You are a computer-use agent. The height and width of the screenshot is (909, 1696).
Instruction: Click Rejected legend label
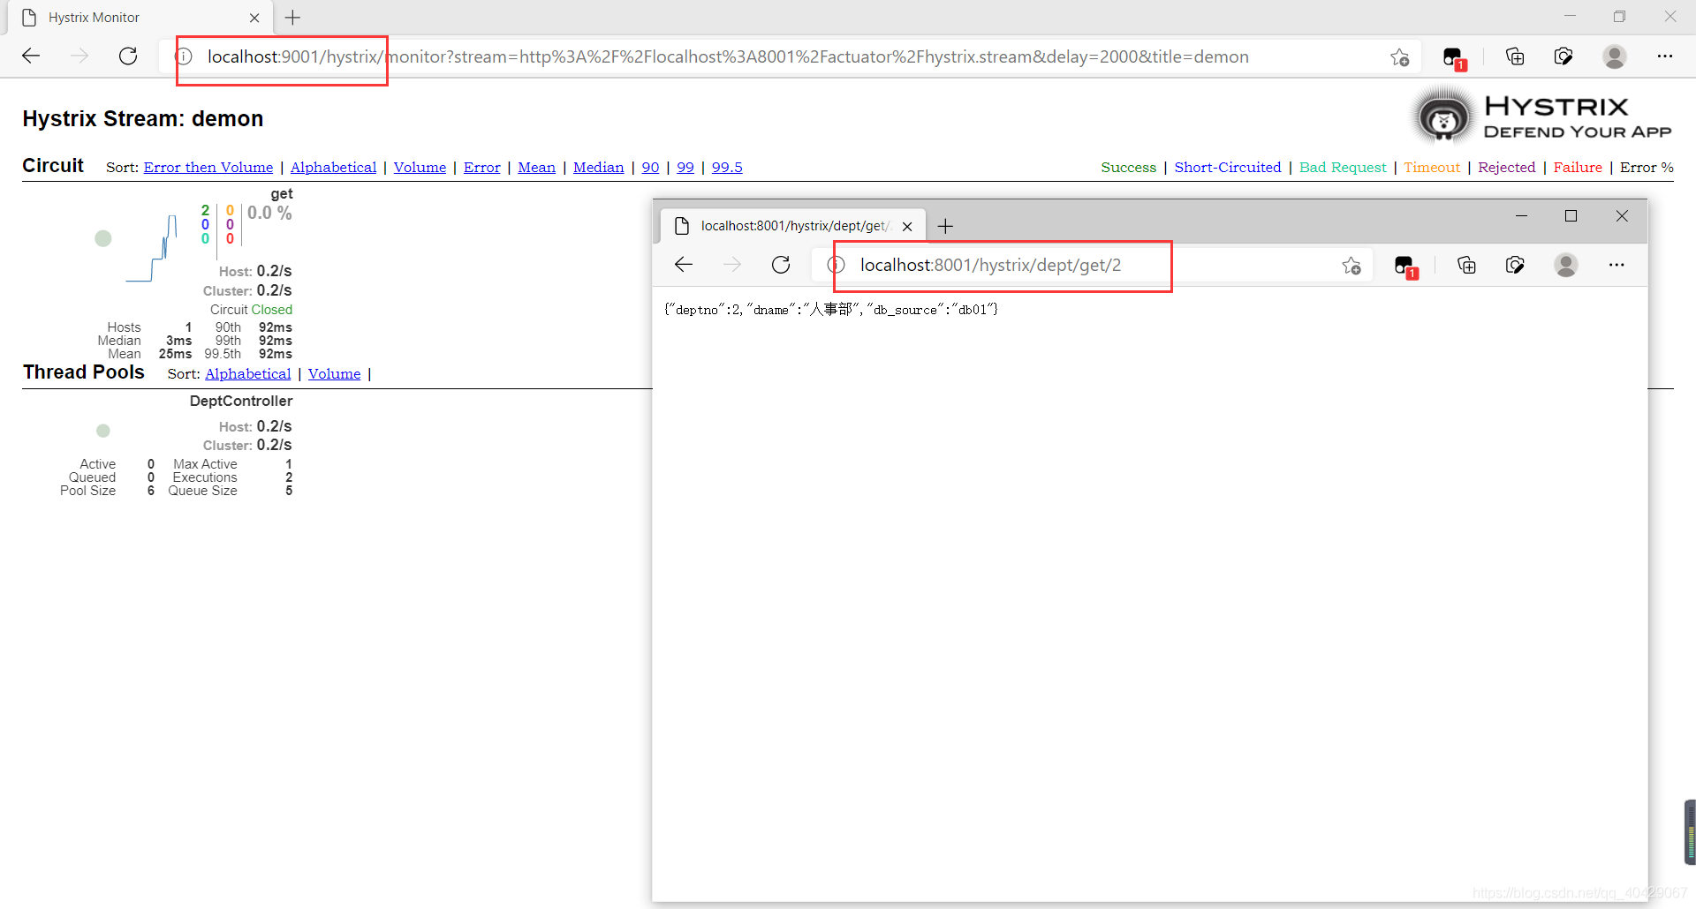tap(1506, 168)
